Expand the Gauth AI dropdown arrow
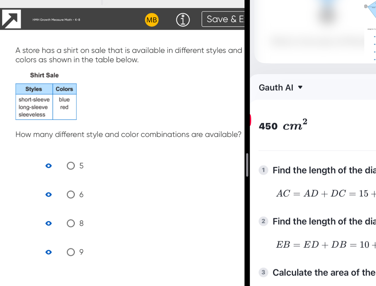Image resolution: width=376 pixels, height=286 pixels. (x=300, y=88)
